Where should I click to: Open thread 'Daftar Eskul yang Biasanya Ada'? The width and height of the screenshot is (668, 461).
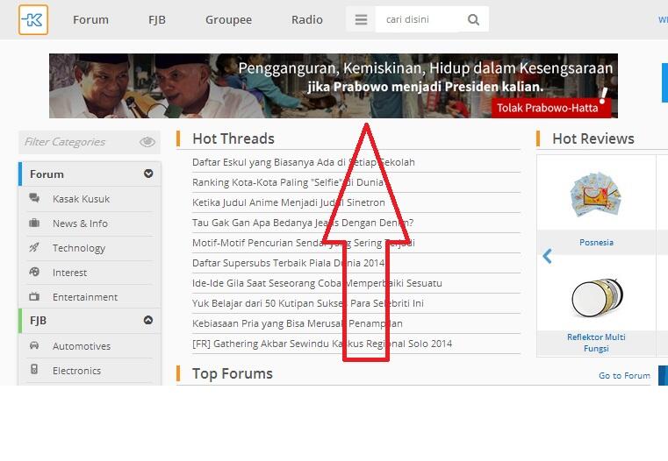point(304,162)
